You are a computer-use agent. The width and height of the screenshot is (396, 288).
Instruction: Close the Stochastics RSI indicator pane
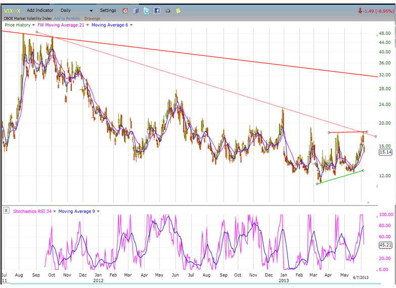tap(6, 211)
